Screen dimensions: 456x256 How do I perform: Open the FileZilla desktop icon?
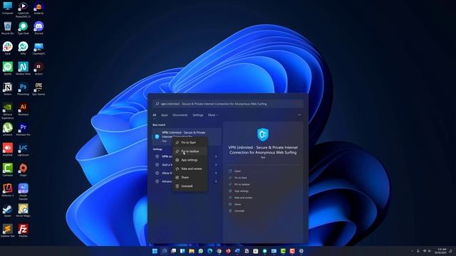[23, 230]
